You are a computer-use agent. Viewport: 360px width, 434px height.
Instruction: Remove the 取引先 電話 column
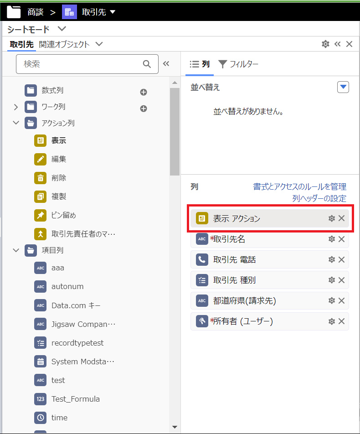(341, 260)
